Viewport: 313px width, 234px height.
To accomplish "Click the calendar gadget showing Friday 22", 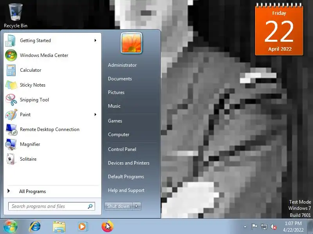I will tap(279, 29).
